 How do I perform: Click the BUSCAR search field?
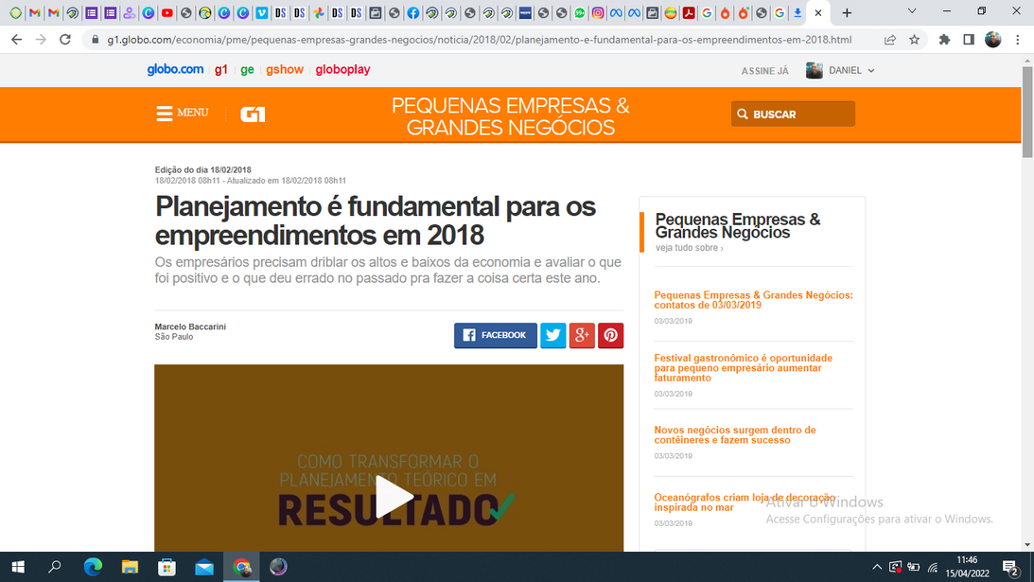(x=793, y=115)
